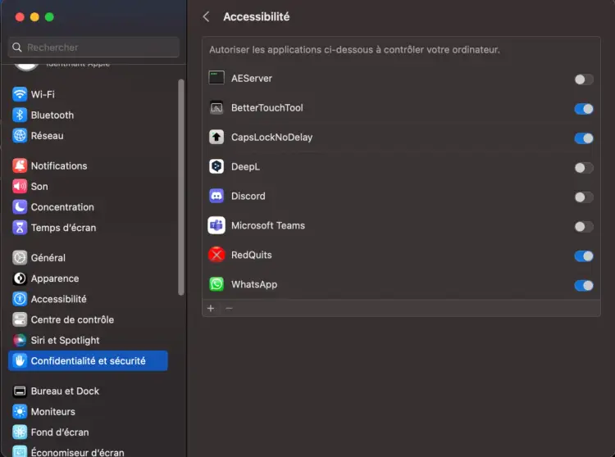Turn off the WhatsApp toggle
This screenshot has height=457, width=615.
pos(584,286)
